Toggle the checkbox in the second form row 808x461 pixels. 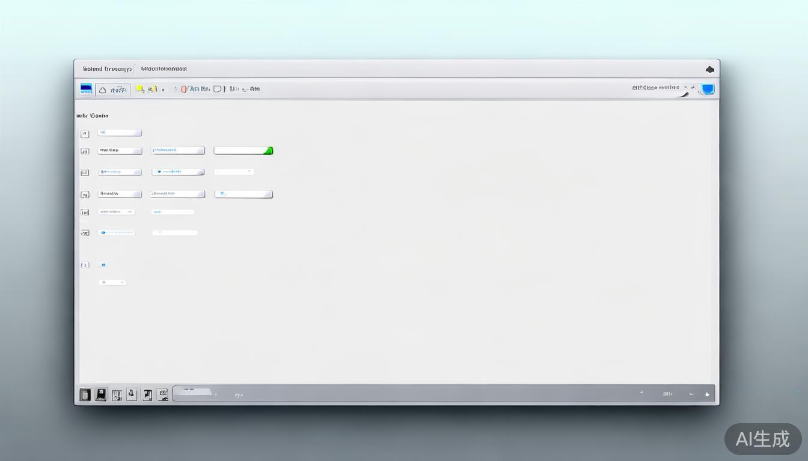pyautogui.click(x=85, y=151)
